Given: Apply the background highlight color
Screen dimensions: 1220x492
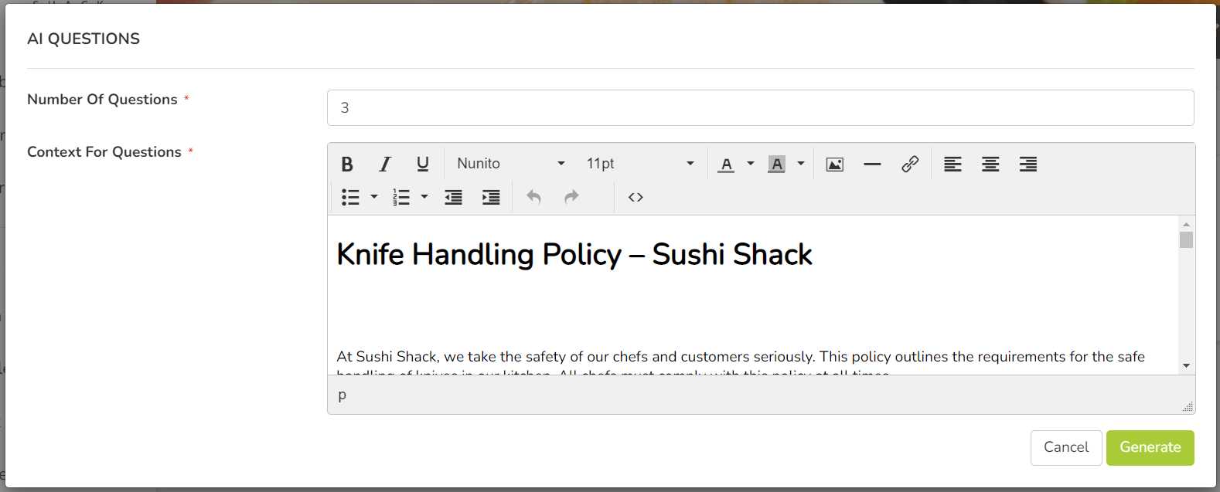Looking at the screenshot, I should point(777,164).
